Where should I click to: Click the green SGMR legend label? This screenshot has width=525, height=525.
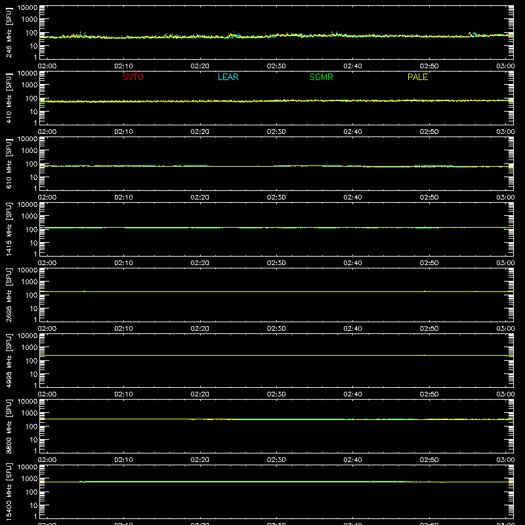click(321, 77)
